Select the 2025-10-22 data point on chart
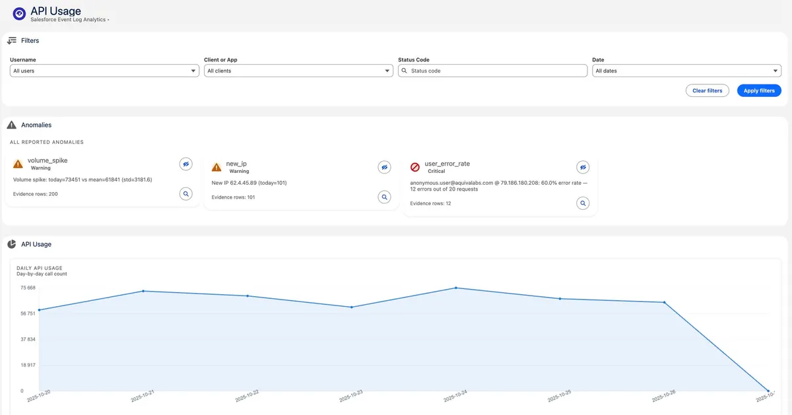Viewport: 792px width, 415px height. click(247, 296)
